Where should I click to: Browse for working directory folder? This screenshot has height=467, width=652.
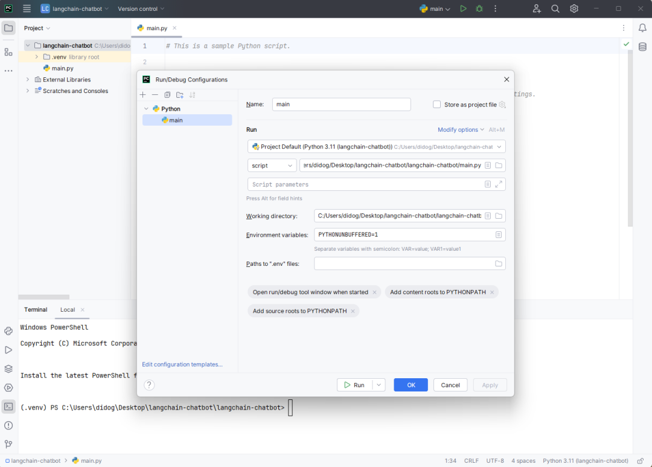click(x=499, y=216)
